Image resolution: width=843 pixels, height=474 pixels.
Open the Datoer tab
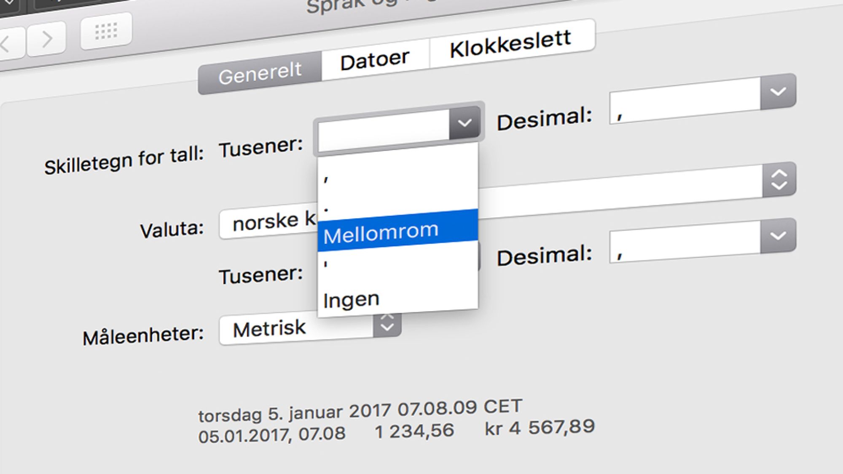point(375,60)
